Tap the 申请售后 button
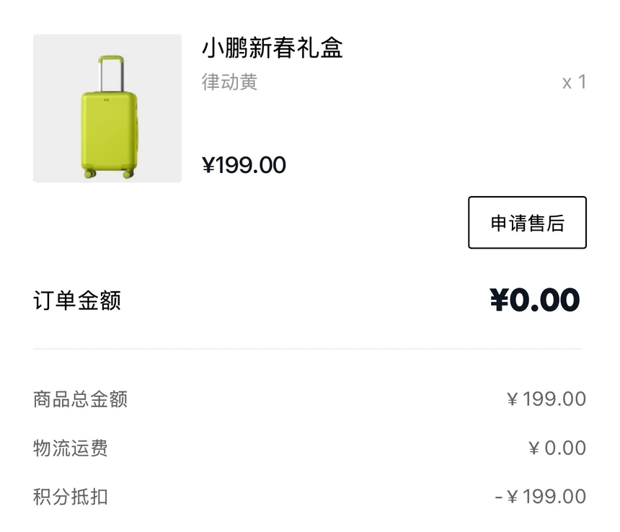The width and height of the screenshot is (620, 532). pos(527,223)
